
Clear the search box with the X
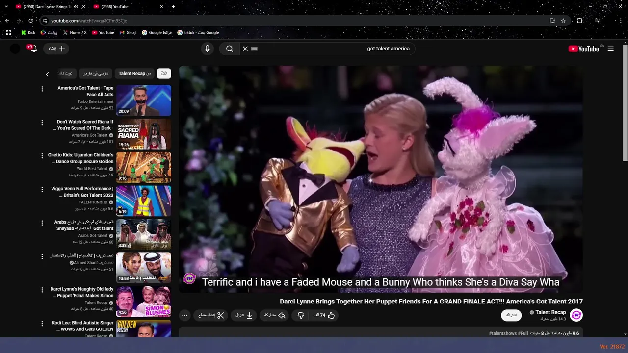click(x=245, y=49)
